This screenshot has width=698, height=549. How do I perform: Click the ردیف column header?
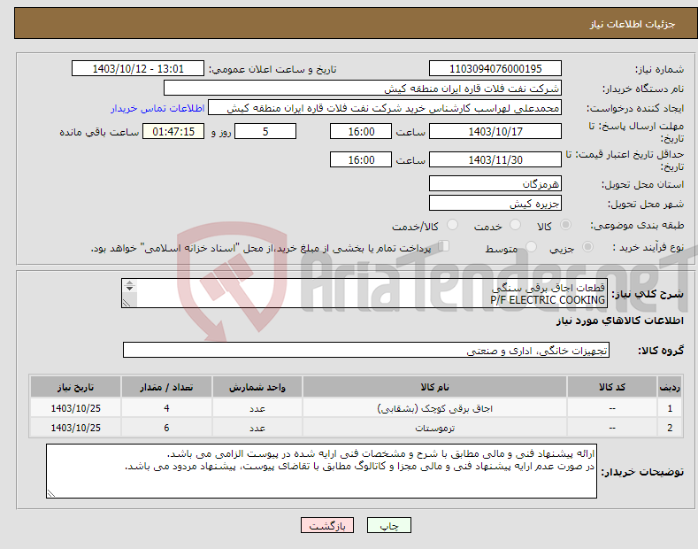click(x=670, y=387)
